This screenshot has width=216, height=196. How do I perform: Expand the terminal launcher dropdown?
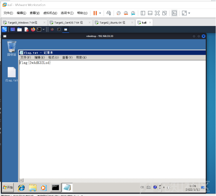[x=43, y=29]
